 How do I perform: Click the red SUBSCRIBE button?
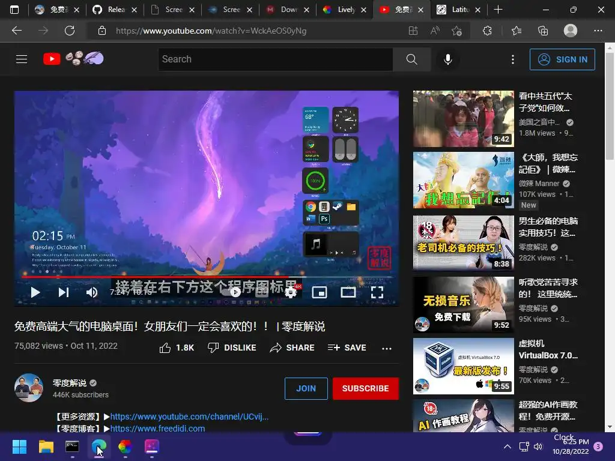(x=366, y=388)
